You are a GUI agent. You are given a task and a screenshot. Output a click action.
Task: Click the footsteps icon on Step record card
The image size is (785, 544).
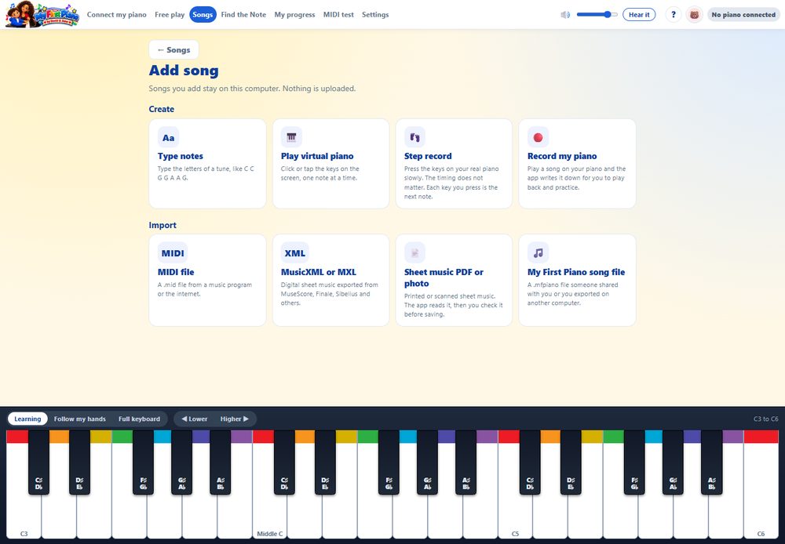(414, 137)
